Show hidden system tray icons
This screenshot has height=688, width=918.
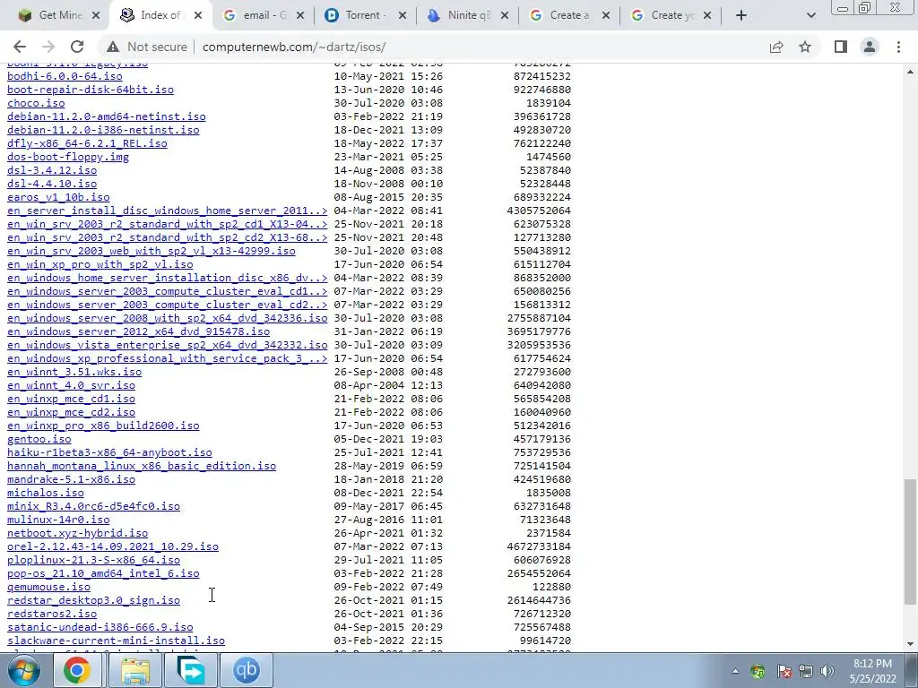pos(735,671)
